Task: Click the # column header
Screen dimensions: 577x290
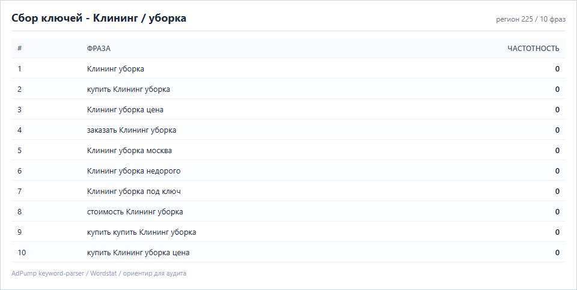Action: 19,48
